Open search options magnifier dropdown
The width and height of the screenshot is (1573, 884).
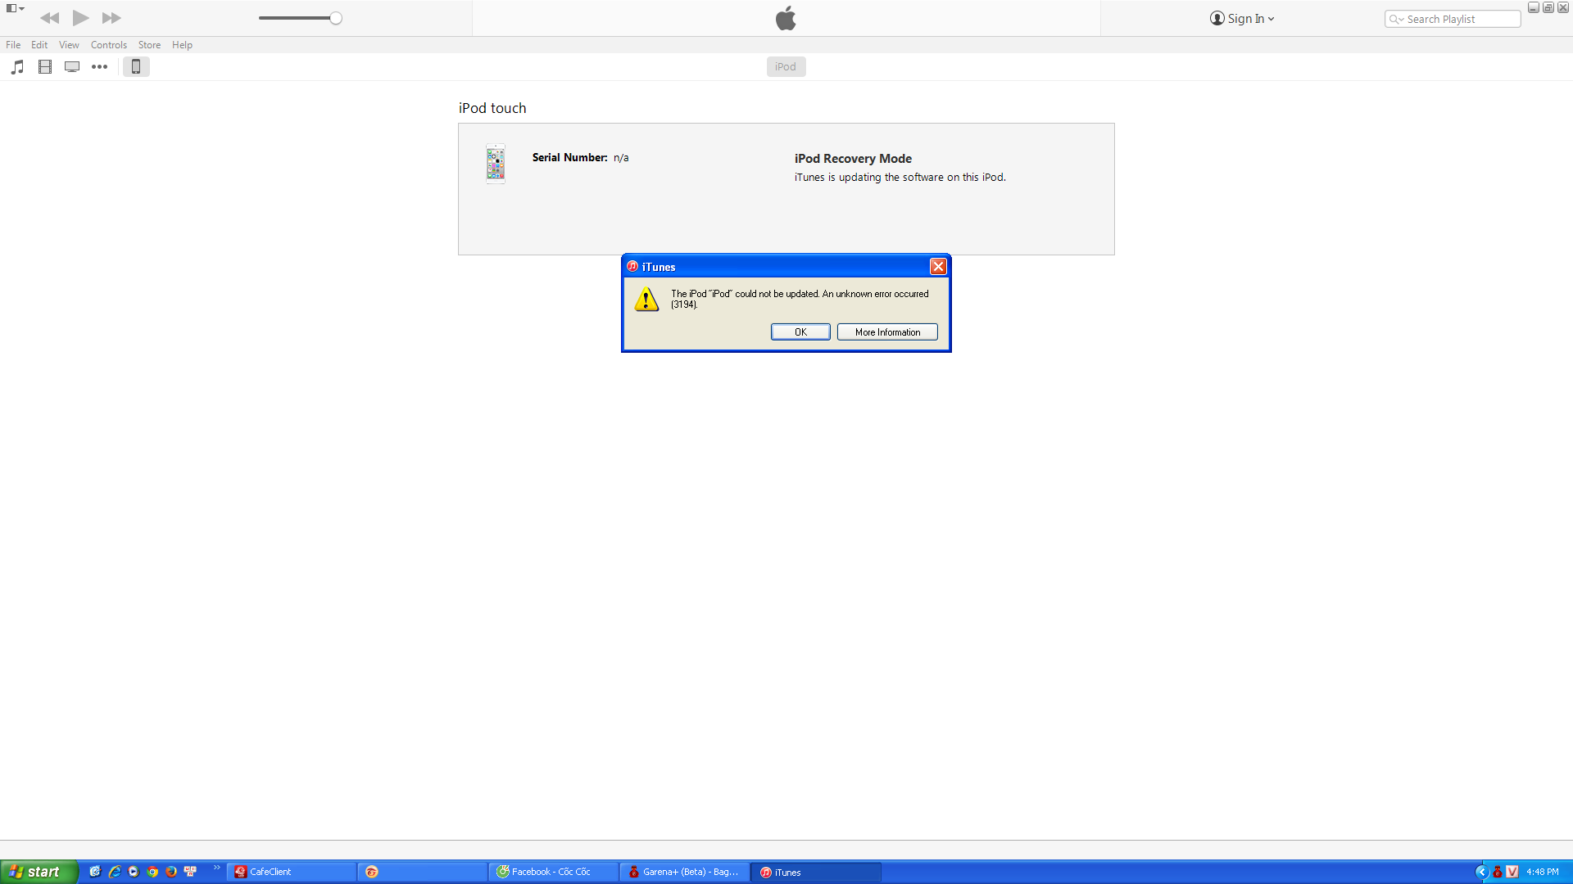tap(1396, 19)
